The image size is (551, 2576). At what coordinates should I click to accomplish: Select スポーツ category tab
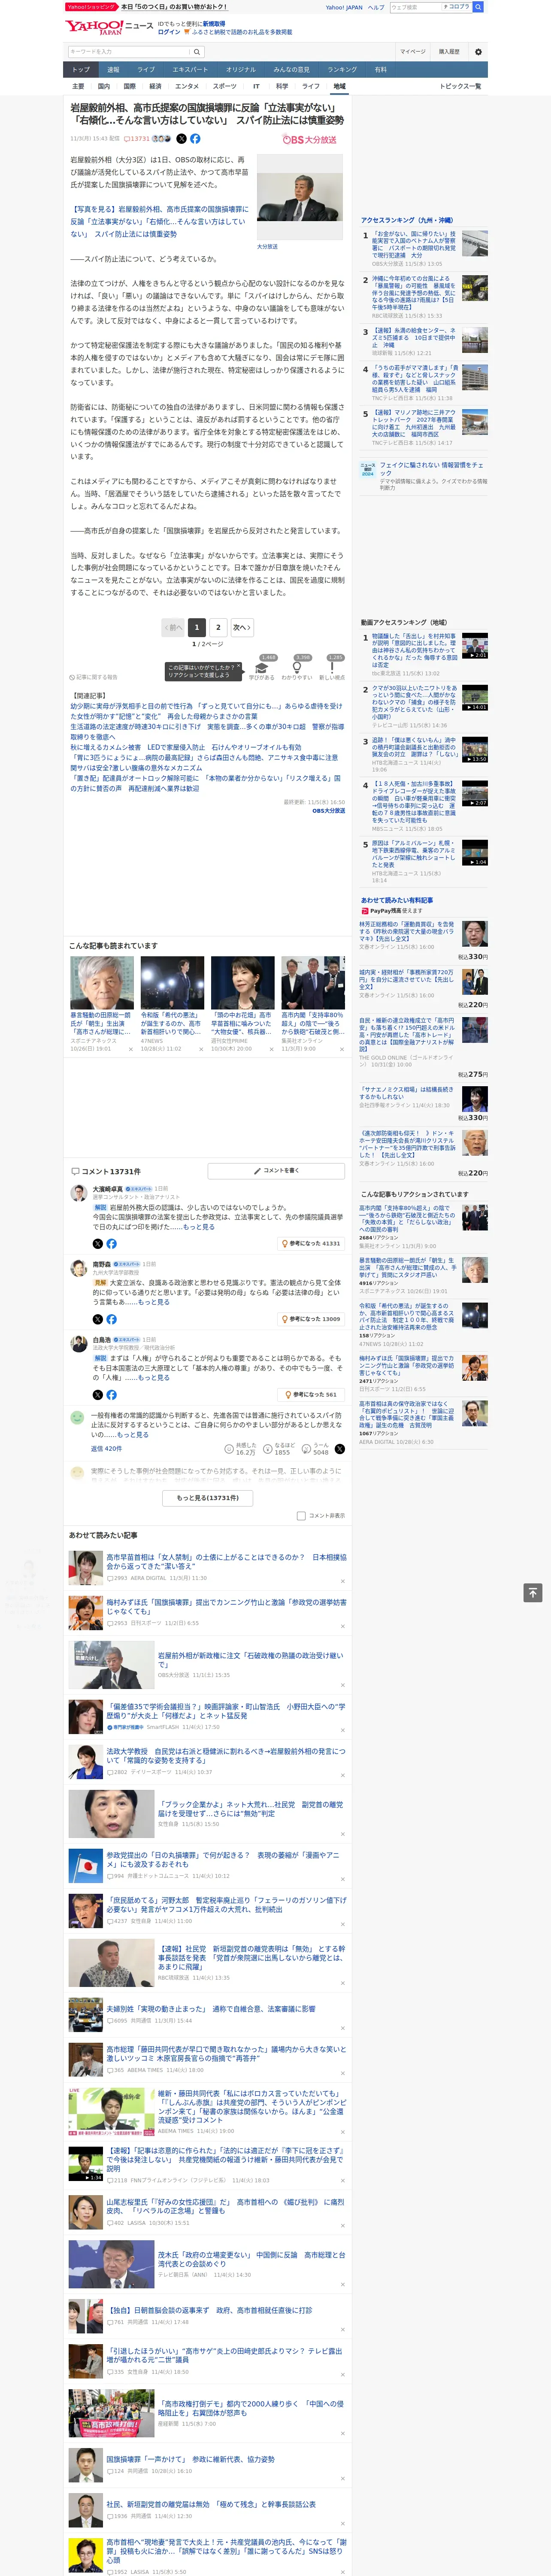pos(224,86)
